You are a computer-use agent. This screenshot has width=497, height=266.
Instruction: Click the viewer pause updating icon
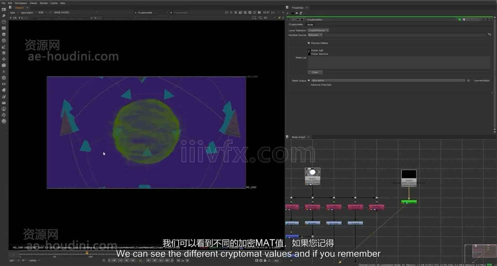(259, 13)
